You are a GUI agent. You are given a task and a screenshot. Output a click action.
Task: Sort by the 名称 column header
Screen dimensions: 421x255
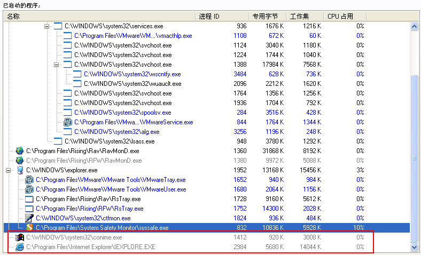click(x=99, y=17)
